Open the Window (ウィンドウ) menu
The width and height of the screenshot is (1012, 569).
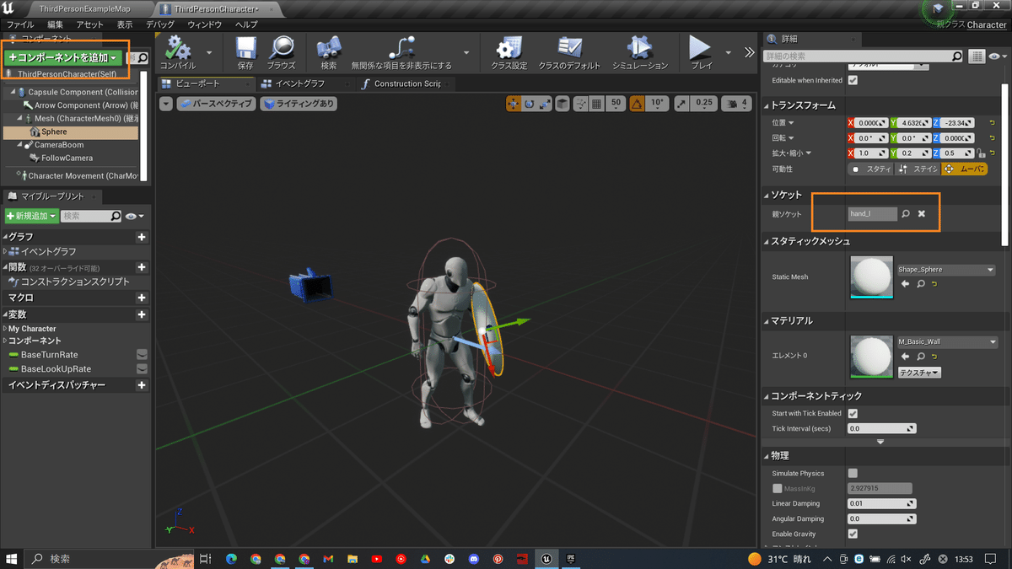(205, 24)
